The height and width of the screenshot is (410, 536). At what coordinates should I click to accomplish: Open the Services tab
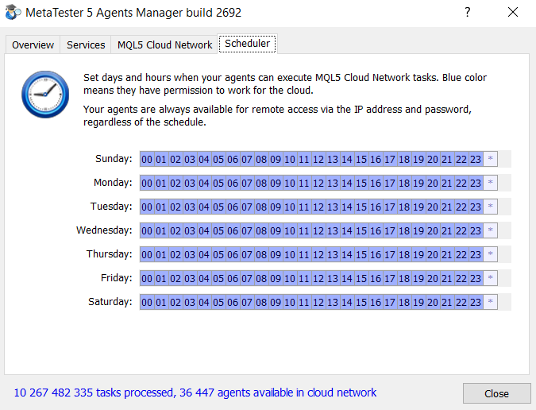[x=86, y=44]
